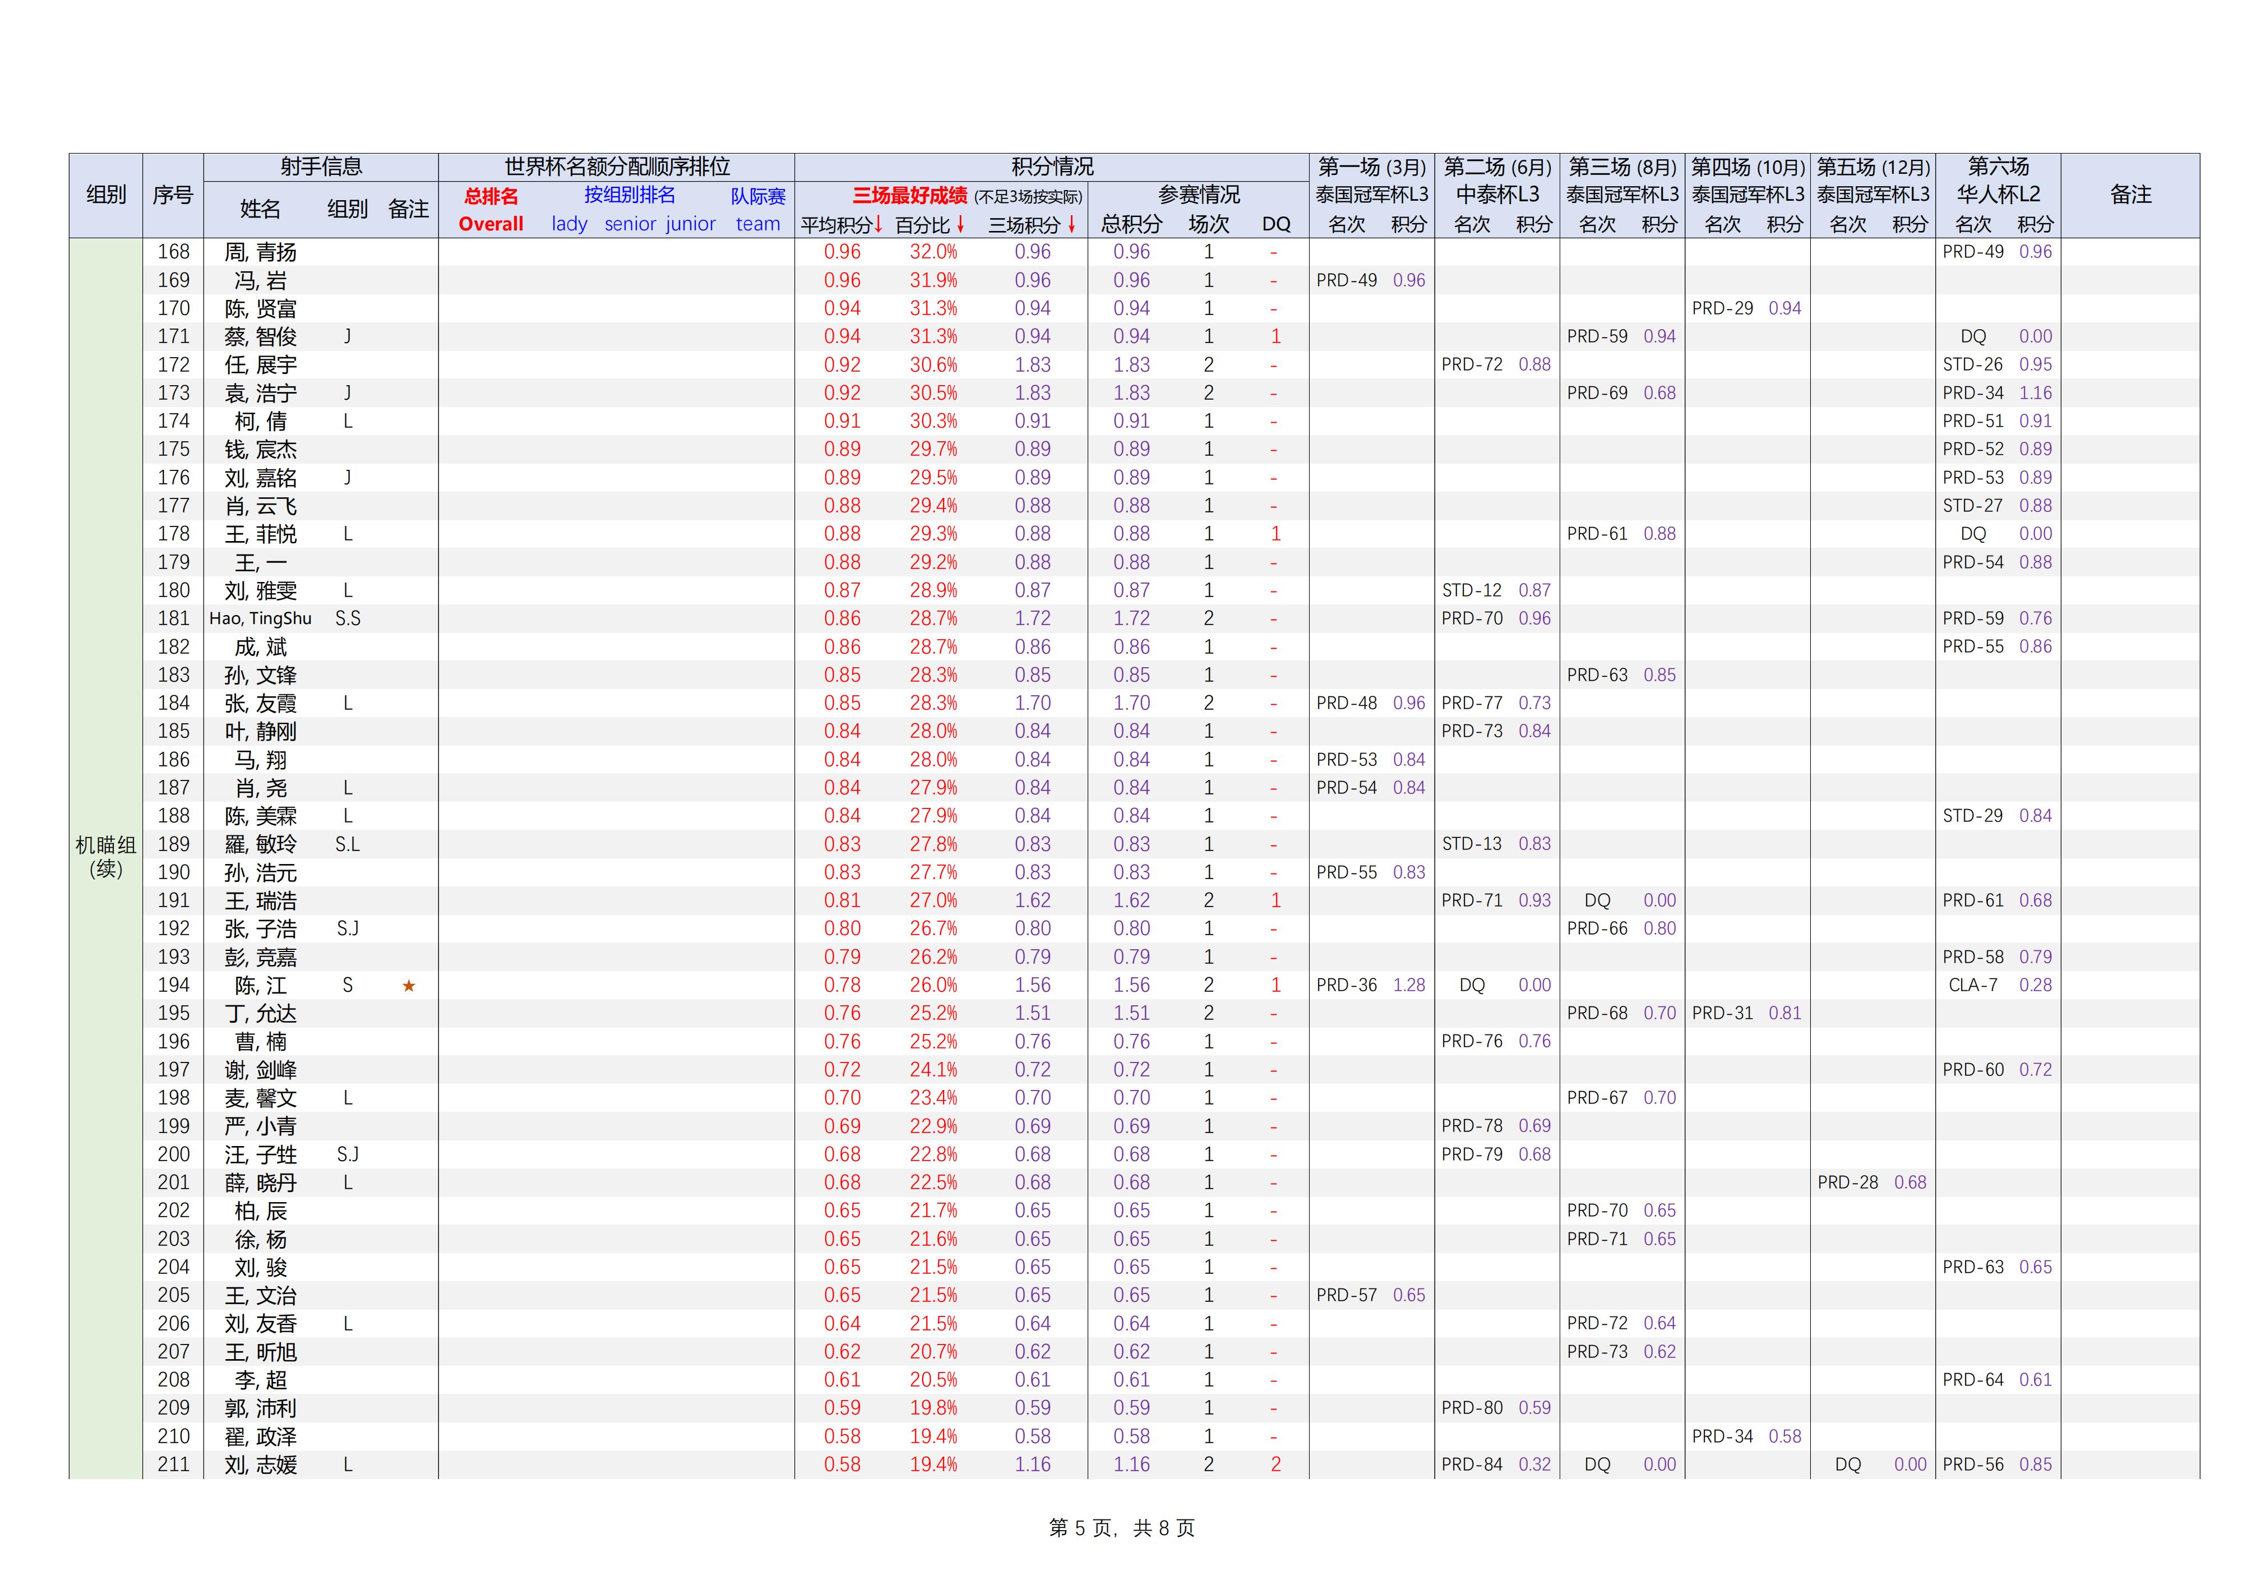Select serial number cell 168

click(173, 253)
